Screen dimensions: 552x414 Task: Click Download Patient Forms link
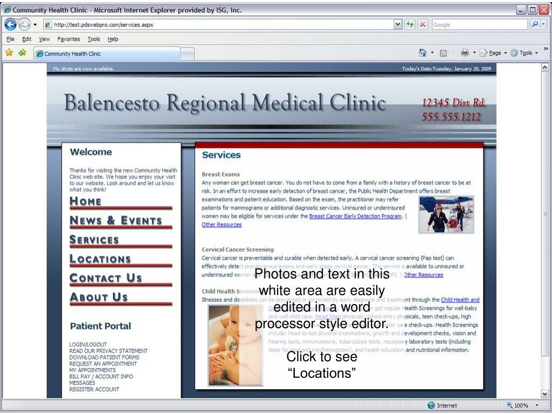(x=104, y=357)
